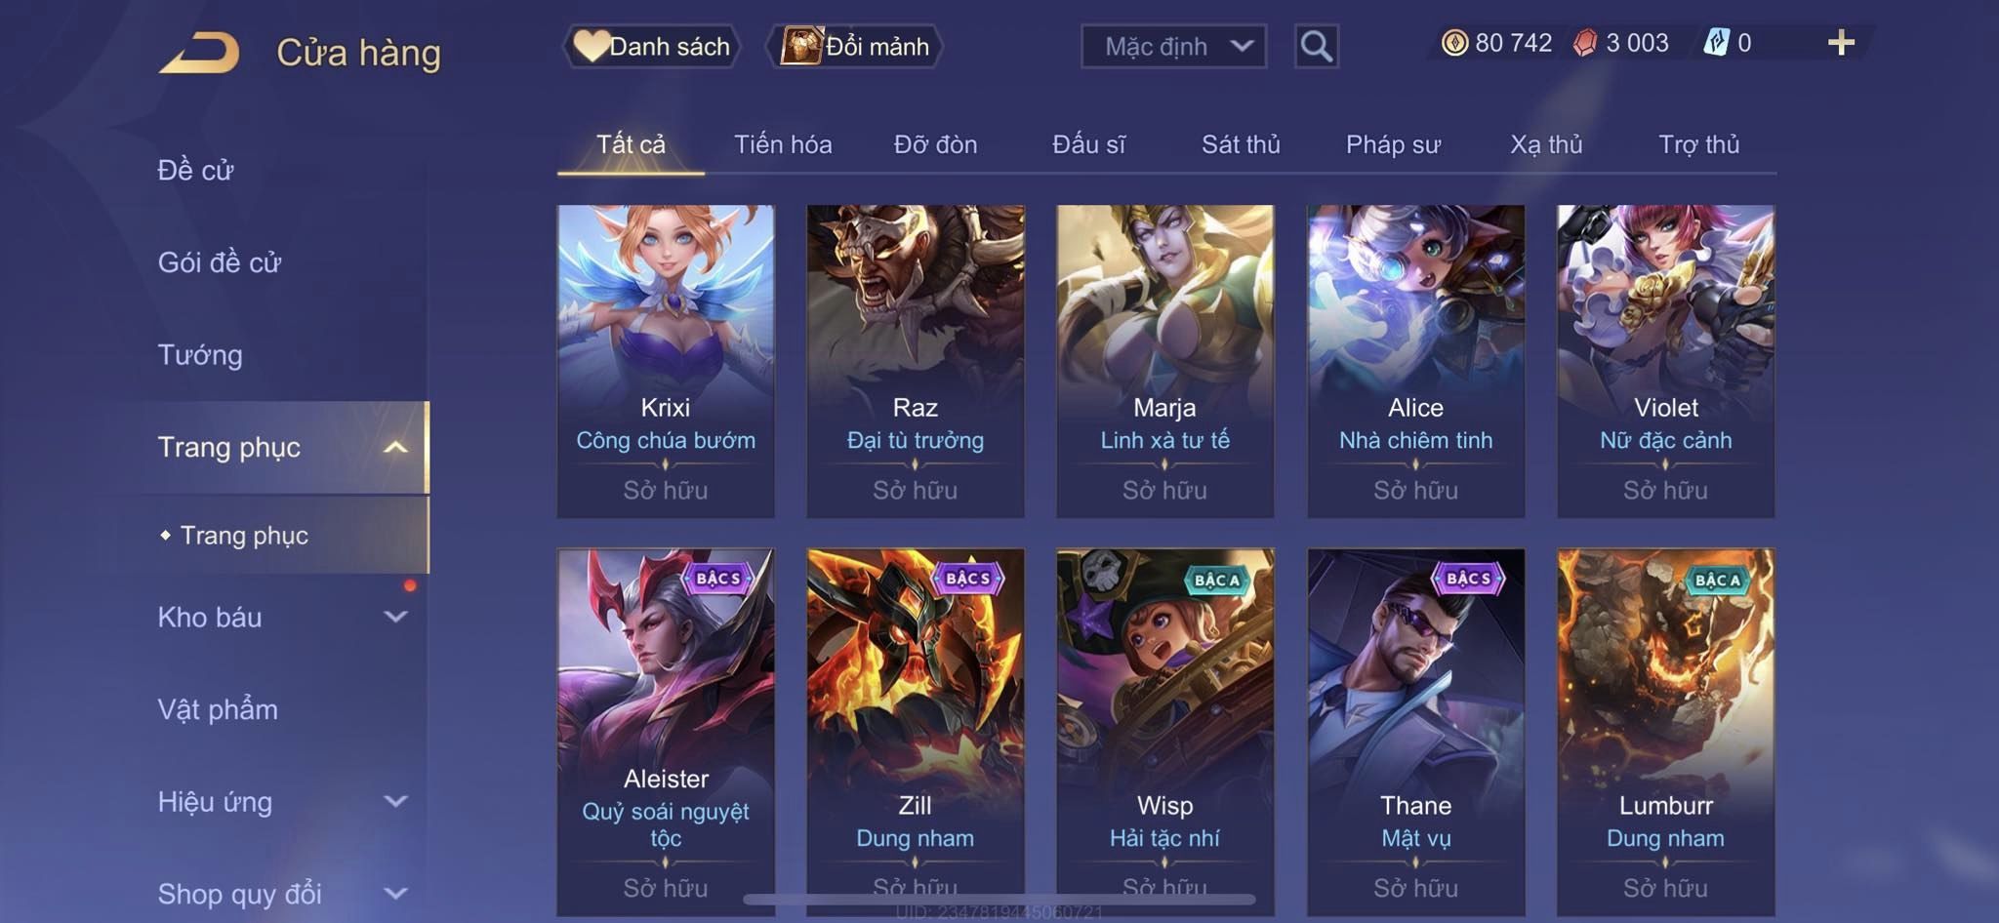Select the Tiến hóa tab
1999x923 pixels.
[x=783, y=144]
